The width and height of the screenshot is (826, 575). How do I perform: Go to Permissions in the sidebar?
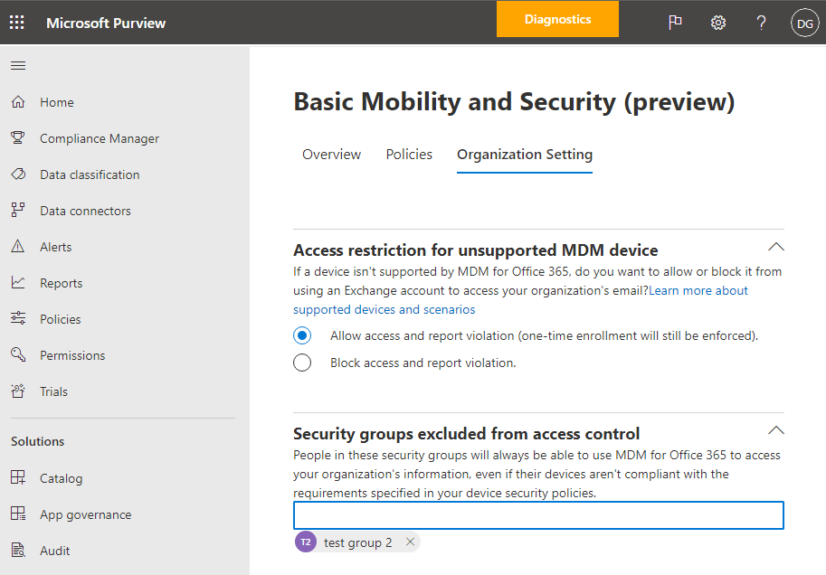click(x=72, y=355)
